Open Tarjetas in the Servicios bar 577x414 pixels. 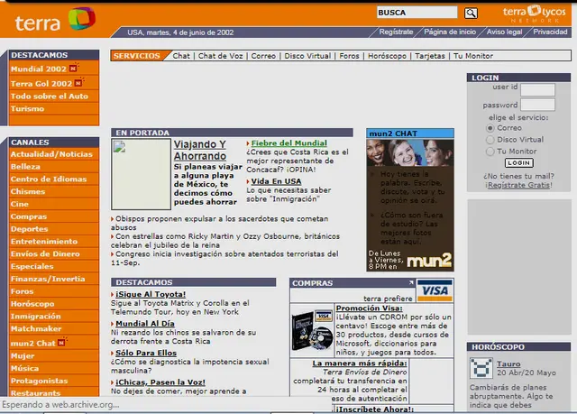click(x=430, y=56)
